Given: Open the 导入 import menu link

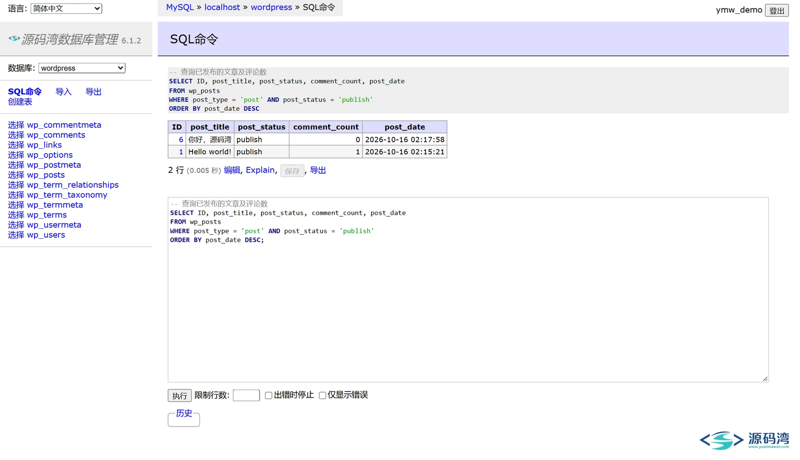Looking at the screenshot, I should point(63,92).
